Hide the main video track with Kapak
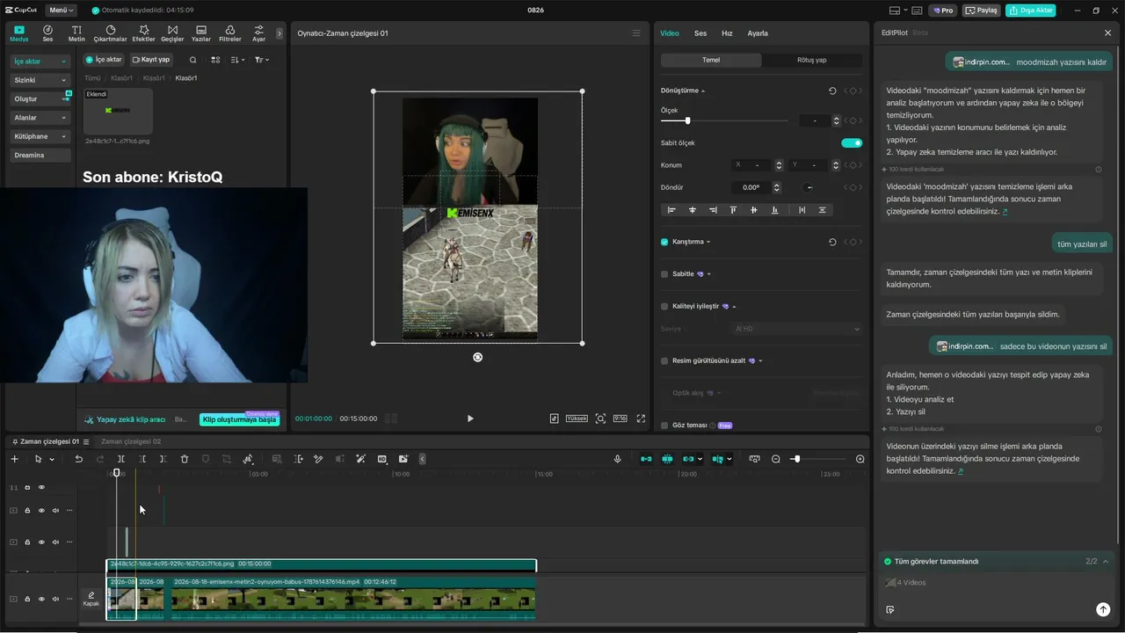The width and height of the screenshot is (1125, 633). 41,599
